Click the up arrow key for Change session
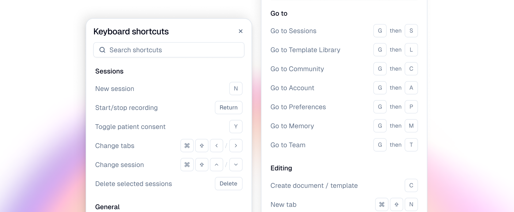Screen dimensions: 514x212 click(217, 165)
